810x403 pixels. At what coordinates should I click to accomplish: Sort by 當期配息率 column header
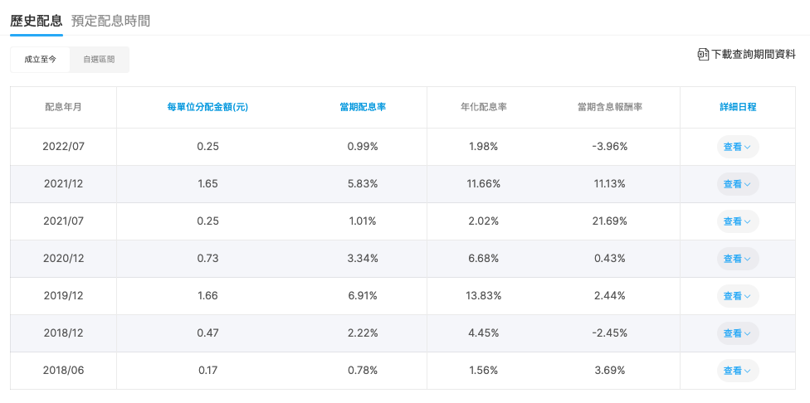click(363, 107)
